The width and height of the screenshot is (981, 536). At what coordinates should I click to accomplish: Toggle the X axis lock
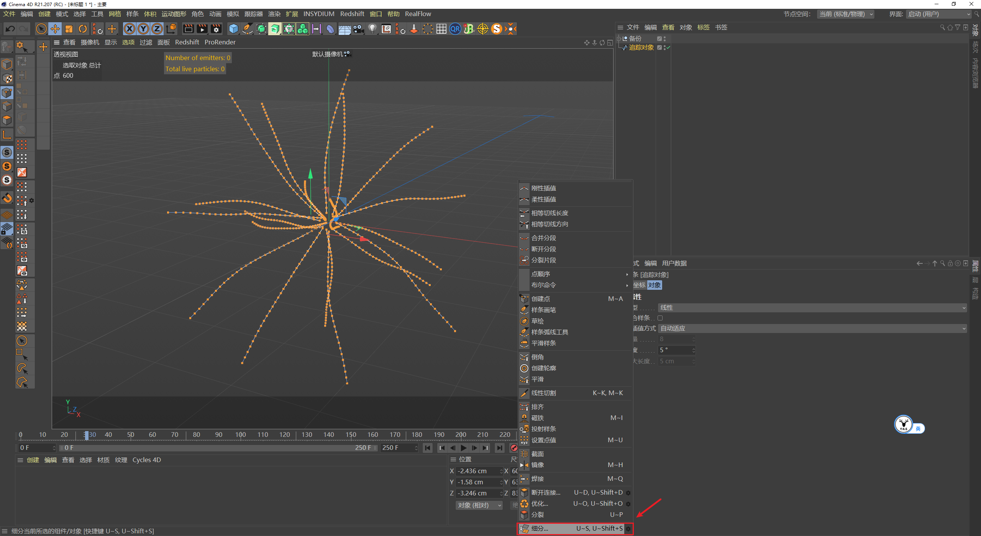click(130, 29)
